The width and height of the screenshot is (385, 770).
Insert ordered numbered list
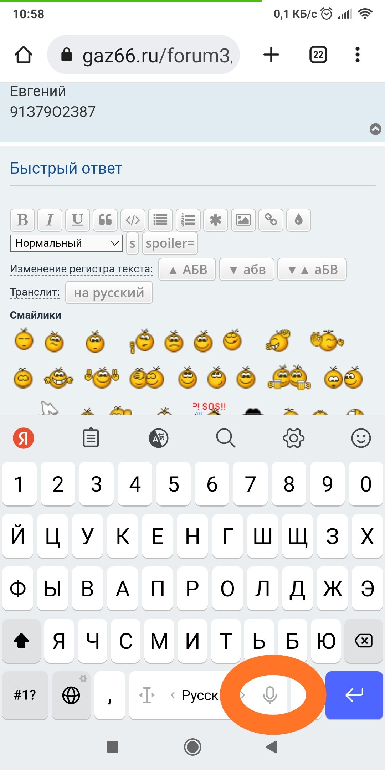pos(188,220)
